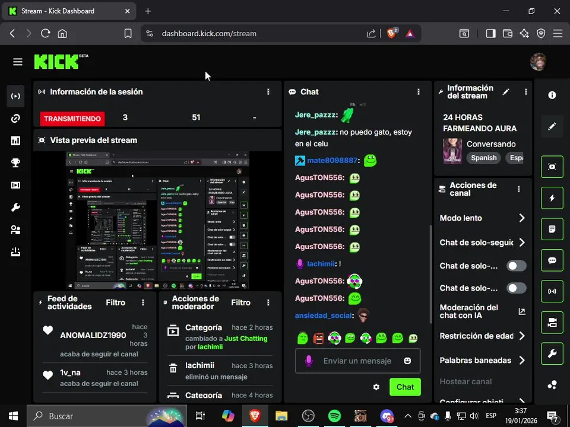Toggle the chat bubble widget button
Screen dimensions: 570x427
pos(552,260)
